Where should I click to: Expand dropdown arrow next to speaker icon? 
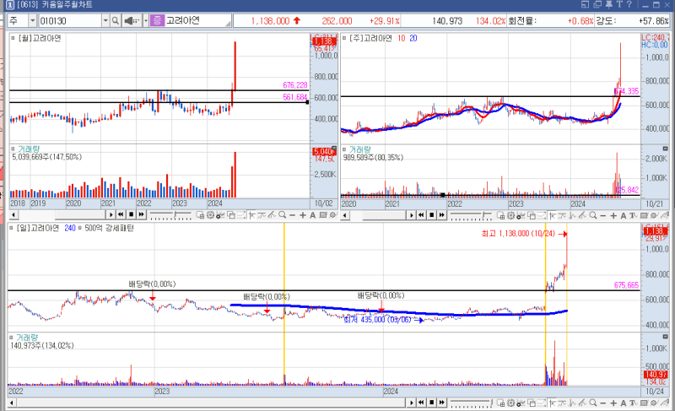(x=145, y=20)
